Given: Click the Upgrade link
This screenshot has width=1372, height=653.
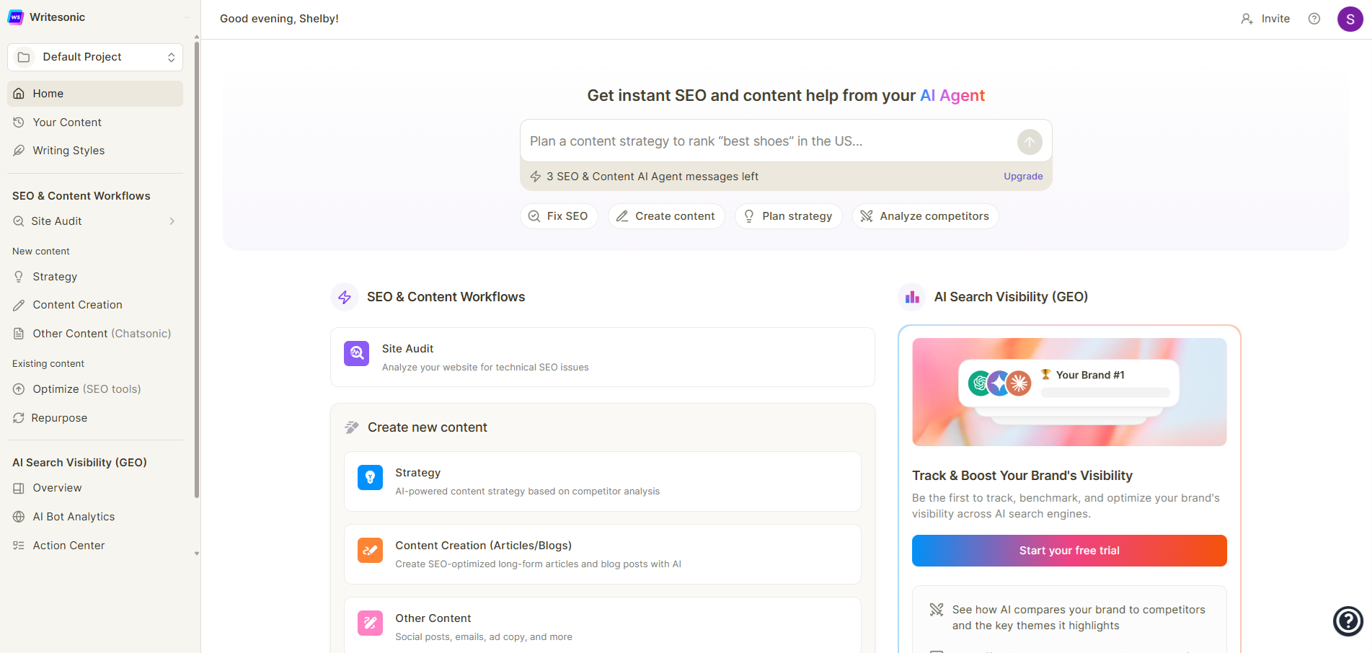Looking at the screenshot, I should [1023, 176].
